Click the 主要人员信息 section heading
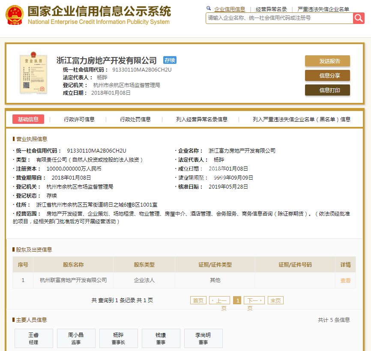Viewport: 371px width, 351px height. (31, 320)
